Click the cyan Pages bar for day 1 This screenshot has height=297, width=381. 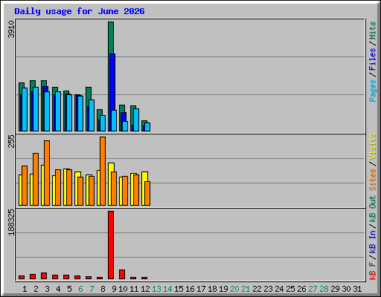click(x=25, y=109)
